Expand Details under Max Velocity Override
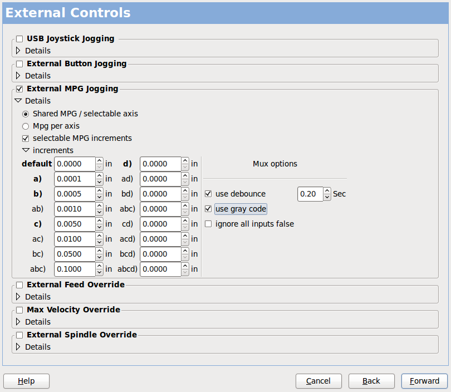The image size is (451, 392). click(18, 321)
